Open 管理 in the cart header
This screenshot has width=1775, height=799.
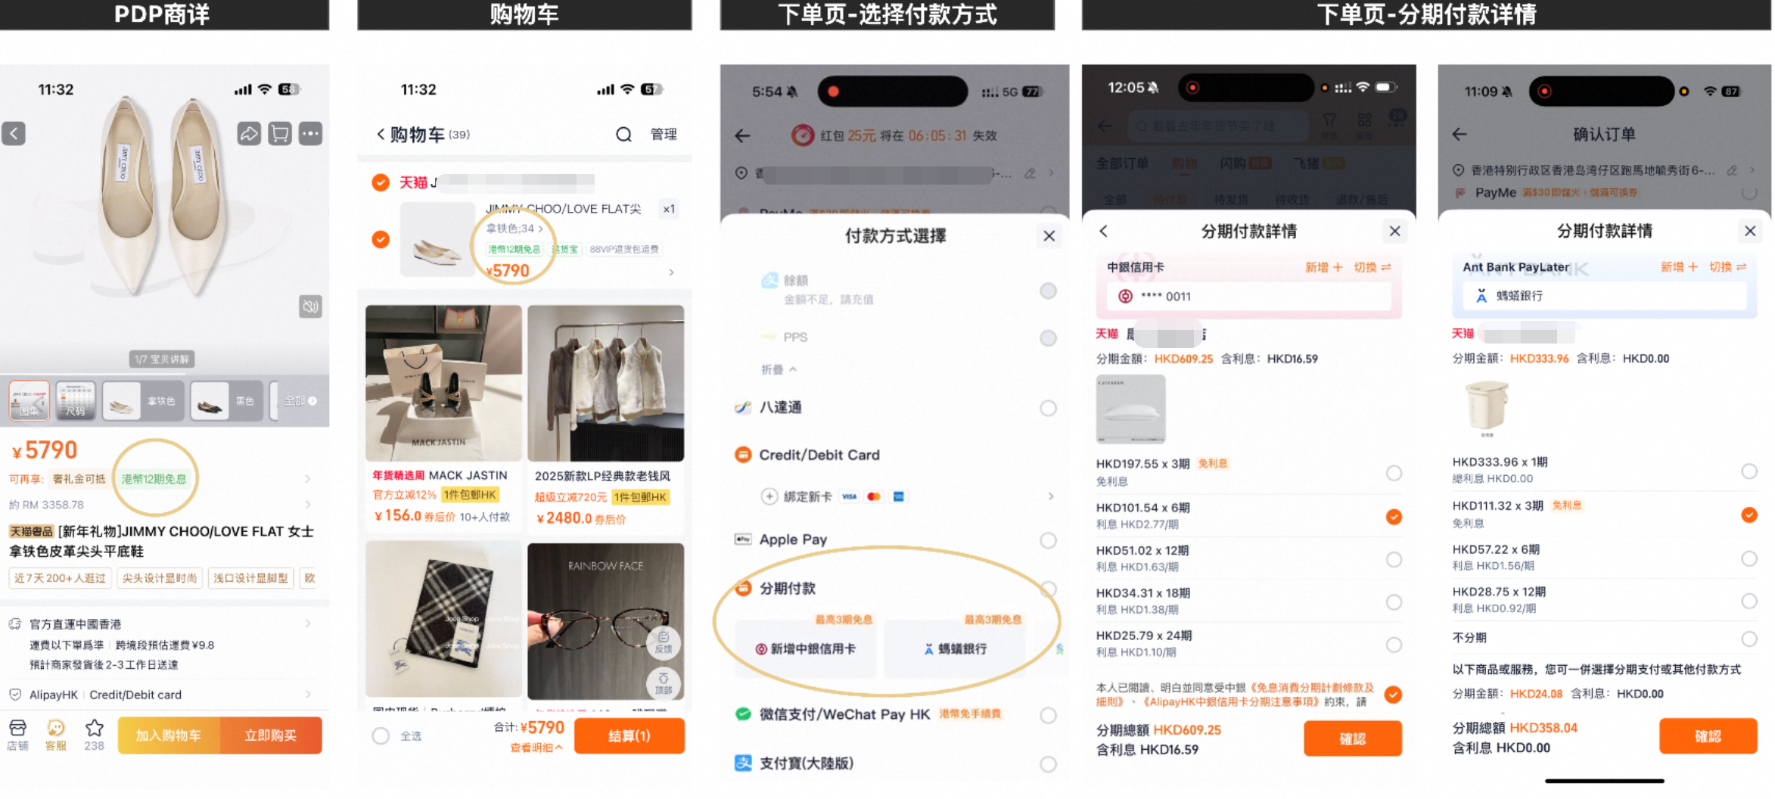point(664,134)
